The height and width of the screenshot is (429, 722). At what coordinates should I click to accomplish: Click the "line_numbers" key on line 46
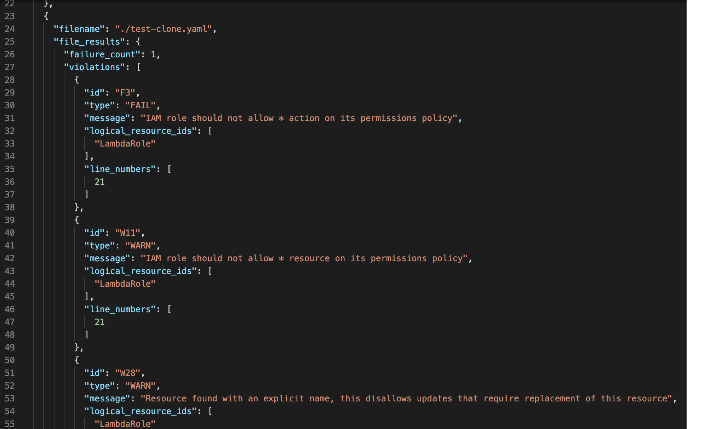[120, 309]
